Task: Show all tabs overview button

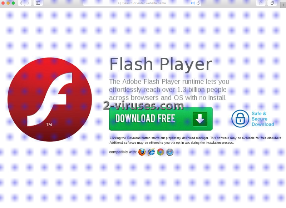Action: (x=272, y=3)
